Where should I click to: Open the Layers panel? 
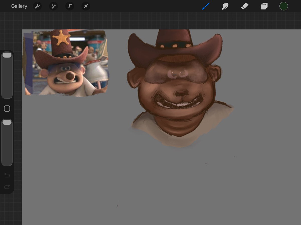pos(264,6)
